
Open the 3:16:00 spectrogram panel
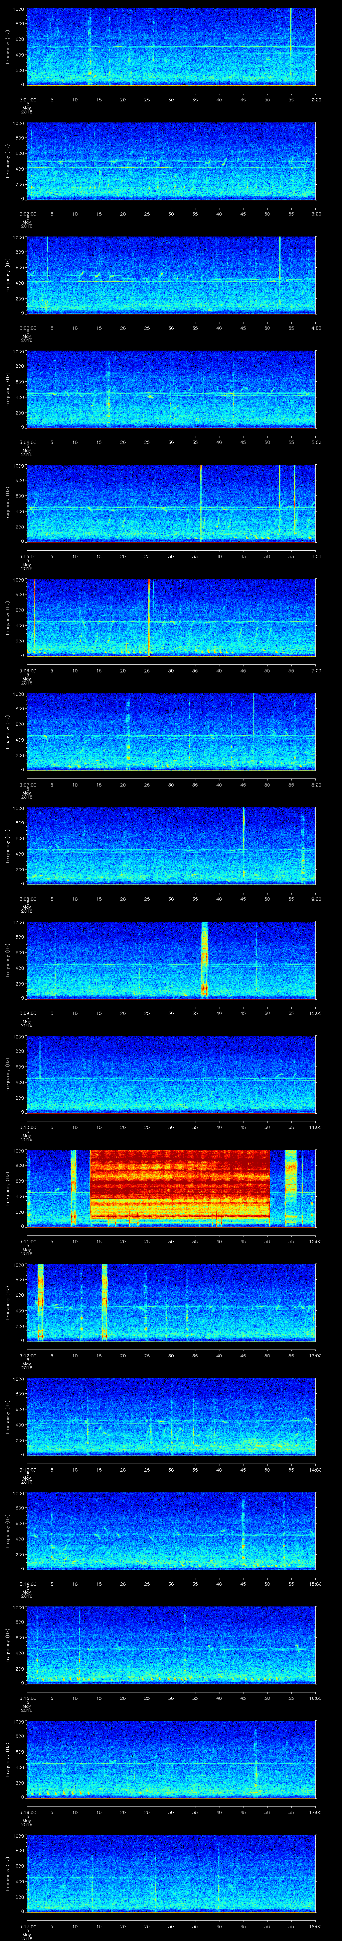click(x=171, y=1759)
